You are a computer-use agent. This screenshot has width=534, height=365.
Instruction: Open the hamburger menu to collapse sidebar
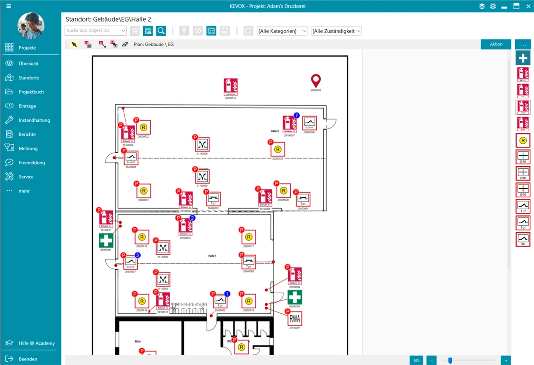(9, 6)
